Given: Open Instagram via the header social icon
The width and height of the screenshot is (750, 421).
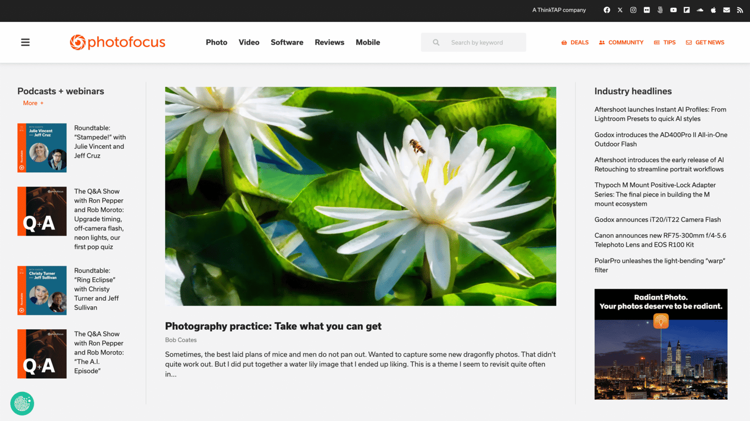Looking at the screenshot, I should (633, 9).
